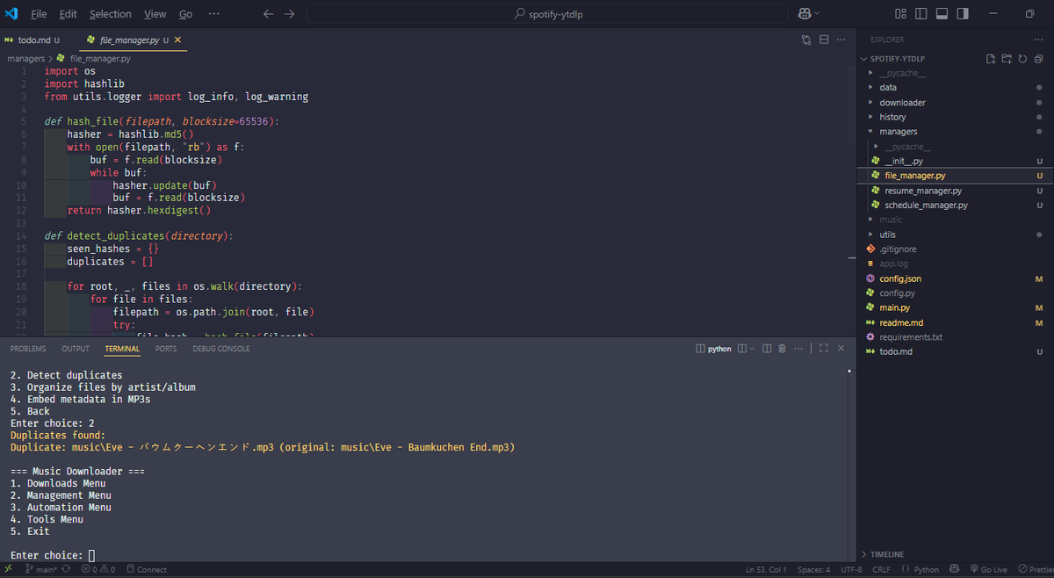
Task: Click Connect in the status bar
Action: pos(147,569)
